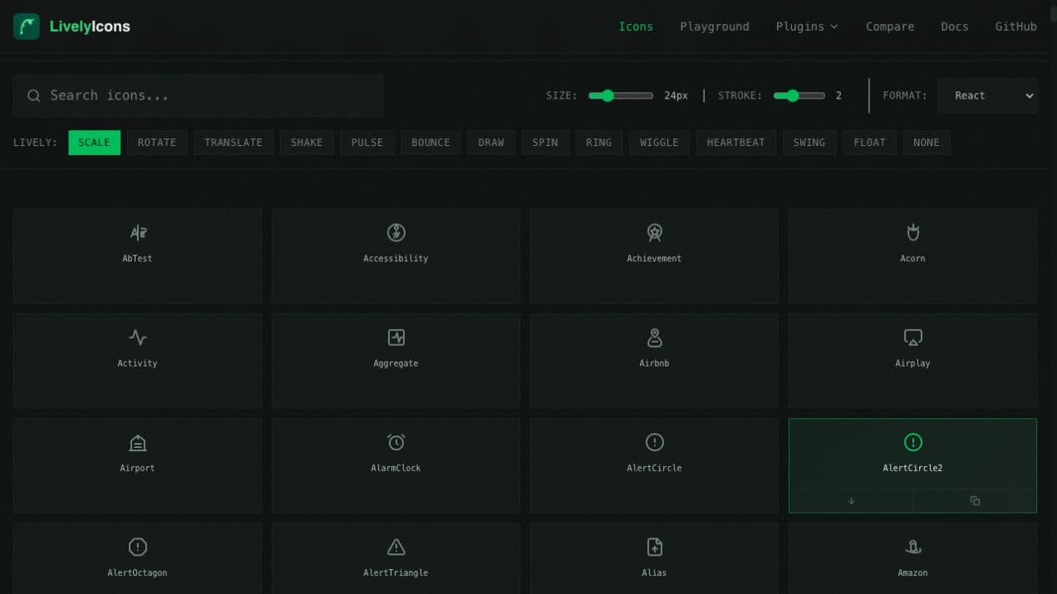This screenshot has width=1057, height=594.
Task: Click the search magnifier icon
Action: pyautogui.click(x=34, y=95)
